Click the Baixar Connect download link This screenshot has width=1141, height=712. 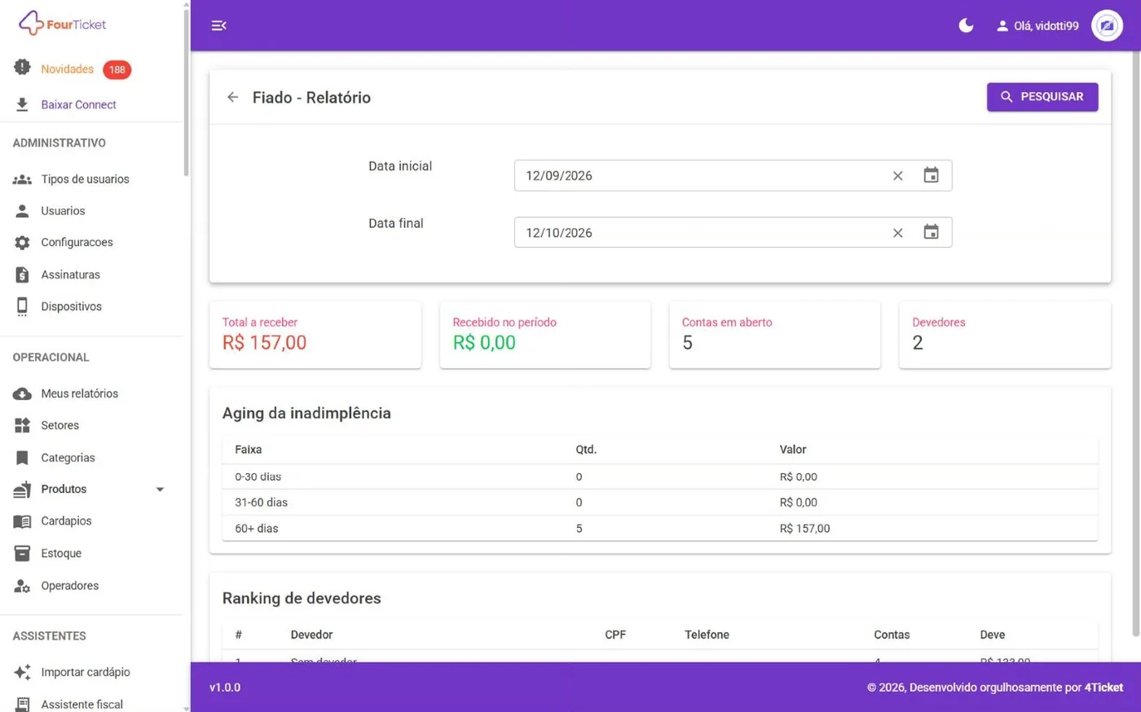[x=78, y=105]
